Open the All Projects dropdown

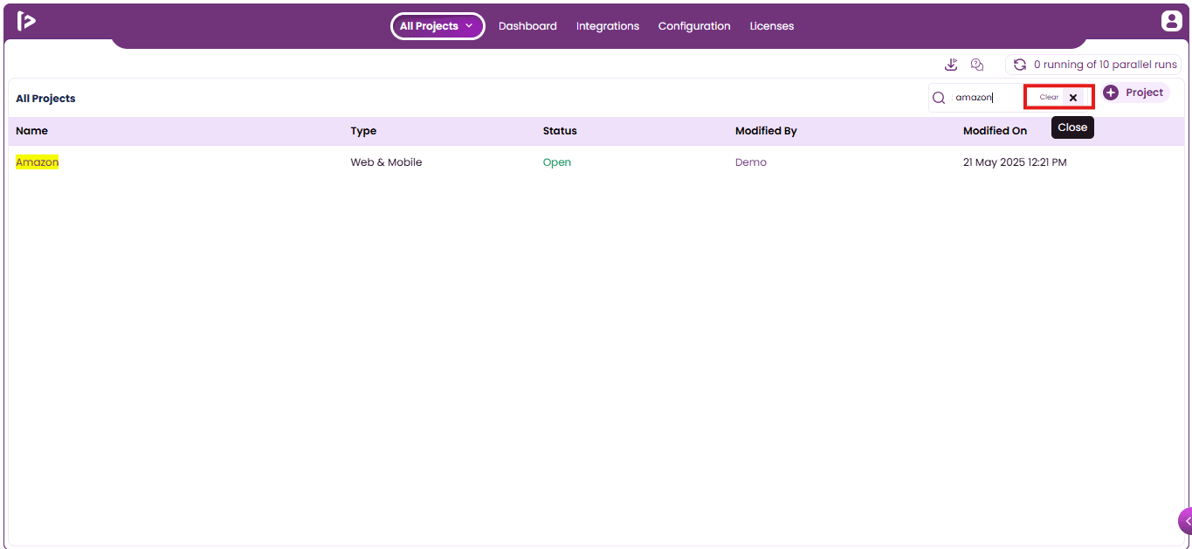pos(437,26)
